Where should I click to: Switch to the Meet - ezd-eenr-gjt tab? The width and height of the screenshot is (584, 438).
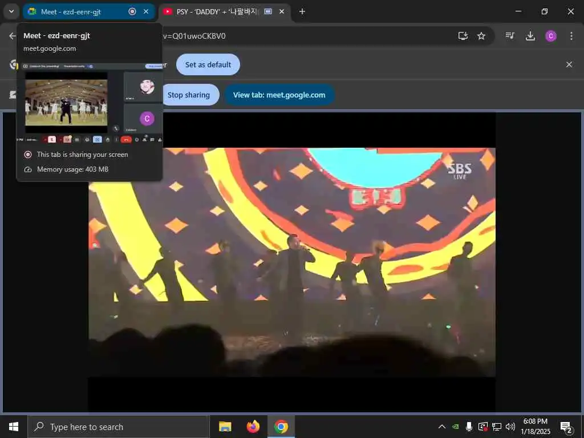[88, 11]
